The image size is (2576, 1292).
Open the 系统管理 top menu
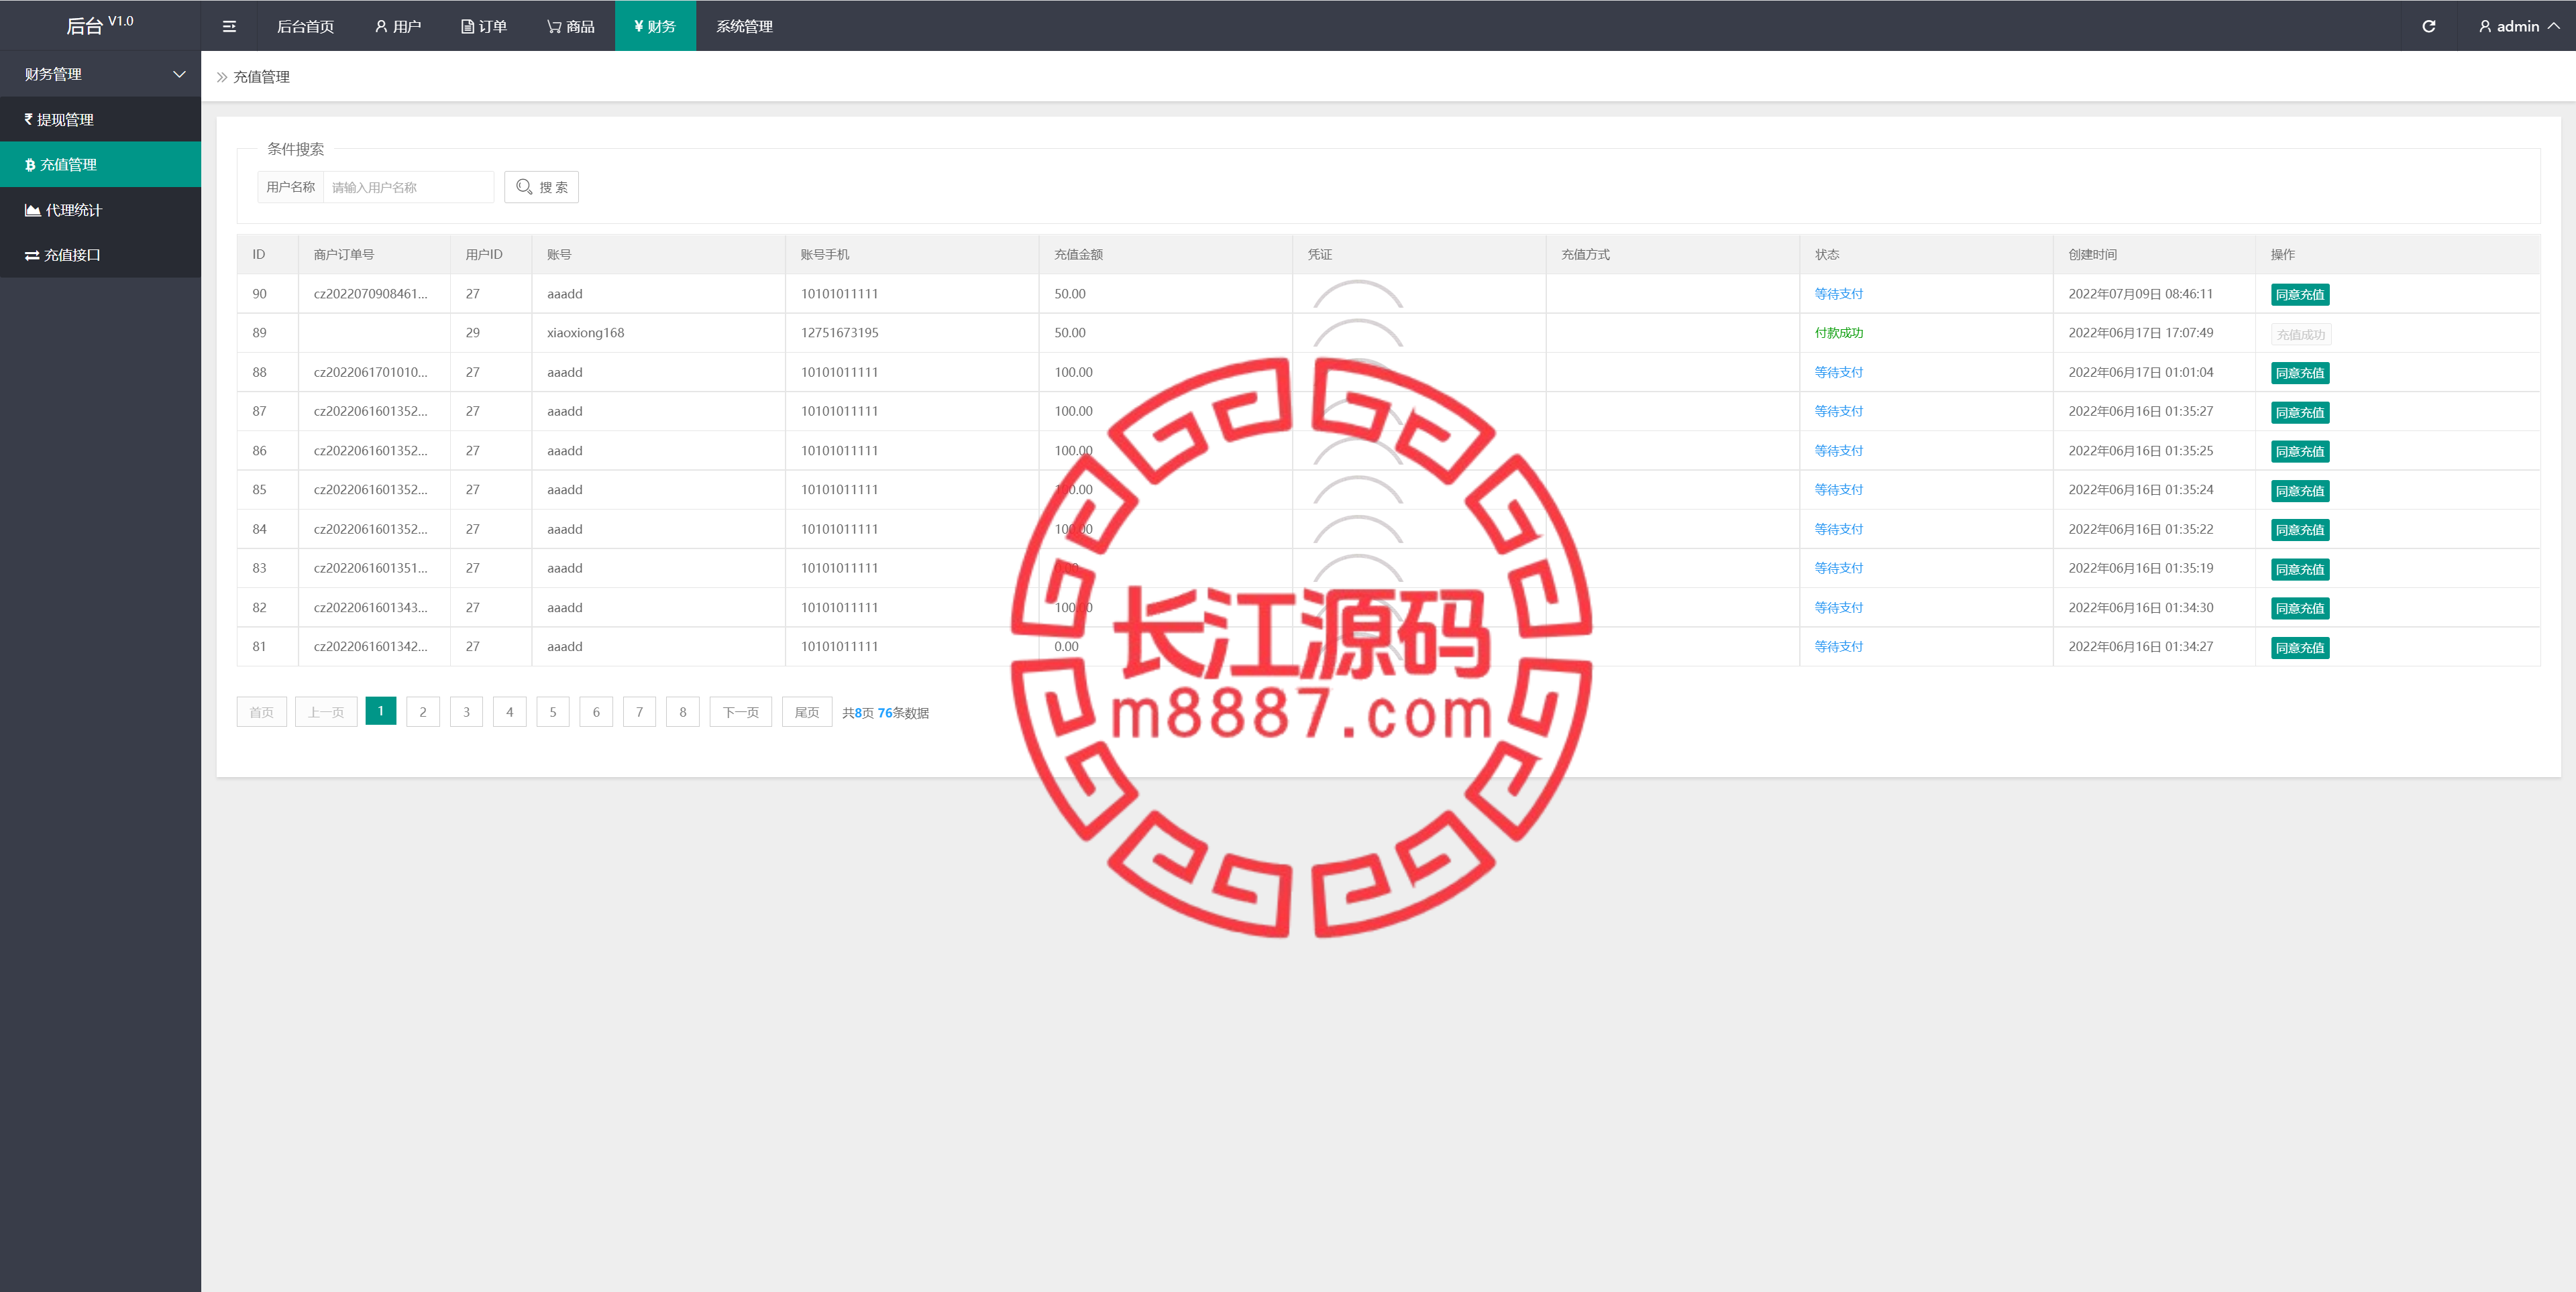pyautogui.click(x=744, y=26)
